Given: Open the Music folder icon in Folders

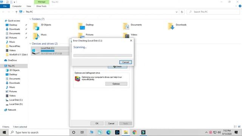Looking at the screenshot, I should point(36,36).
